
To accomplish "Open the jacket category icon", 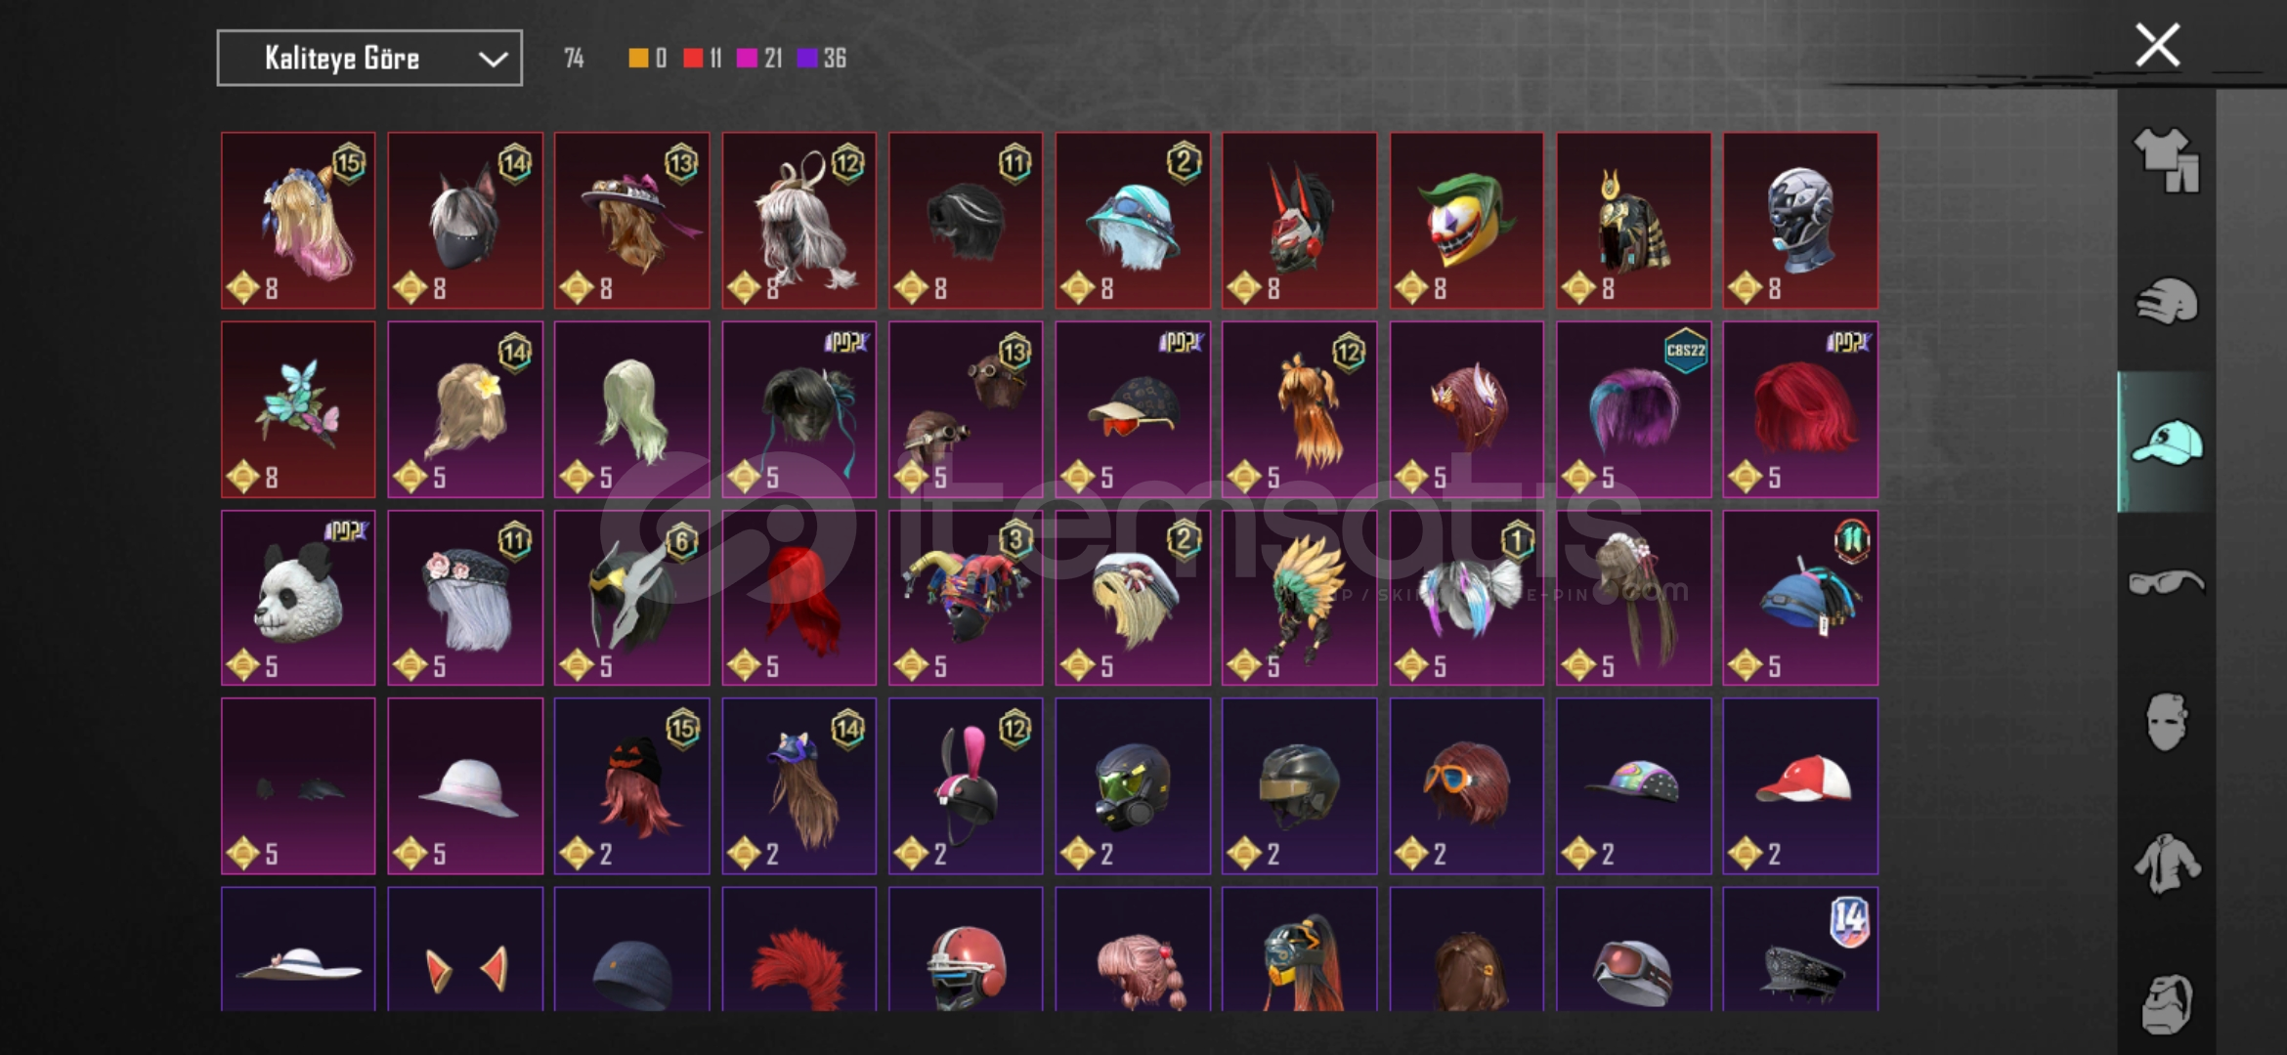I will pos(2166,864).
